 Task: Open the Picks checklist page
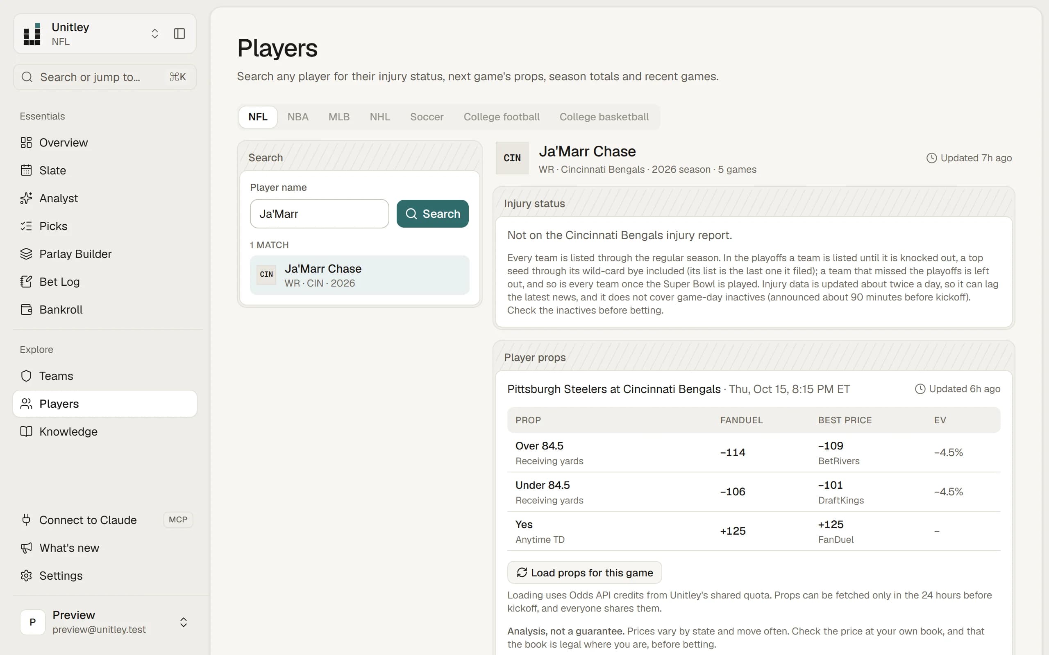(105, 226)
